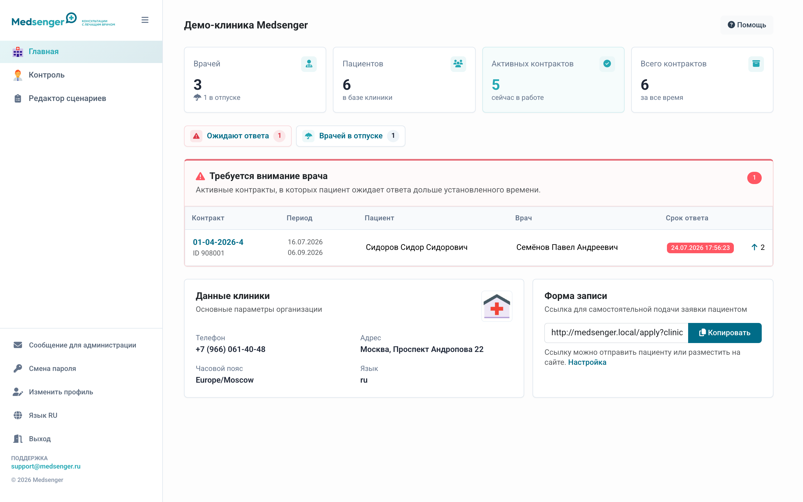
Task: Click the question mark icon on Помощь
Action: [x=731, y=25]
